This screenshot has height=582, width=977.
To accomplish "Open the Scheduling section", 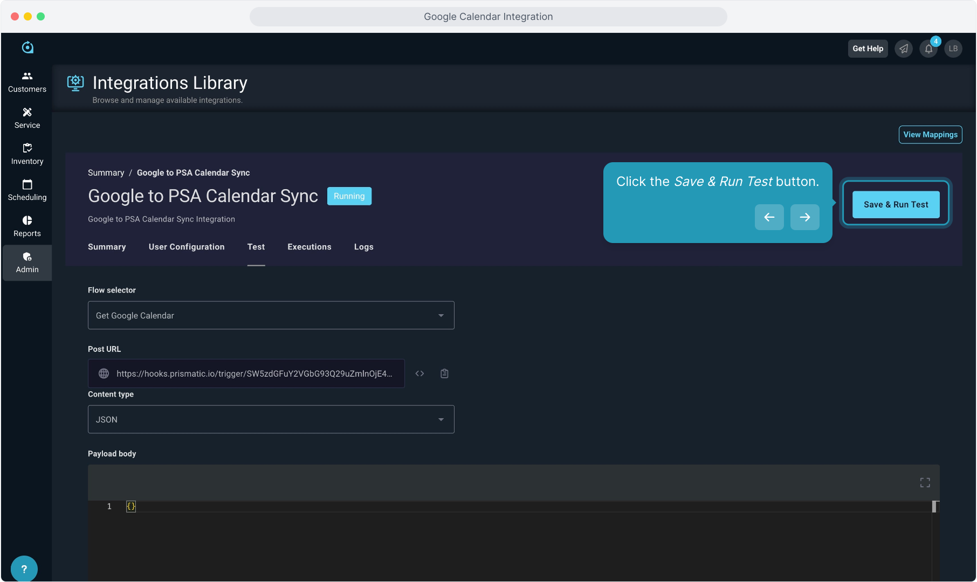I will 27,190.
